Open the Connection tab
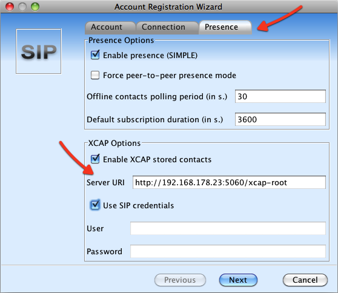Screen dimensions: 338x293 tap(167, 27)
